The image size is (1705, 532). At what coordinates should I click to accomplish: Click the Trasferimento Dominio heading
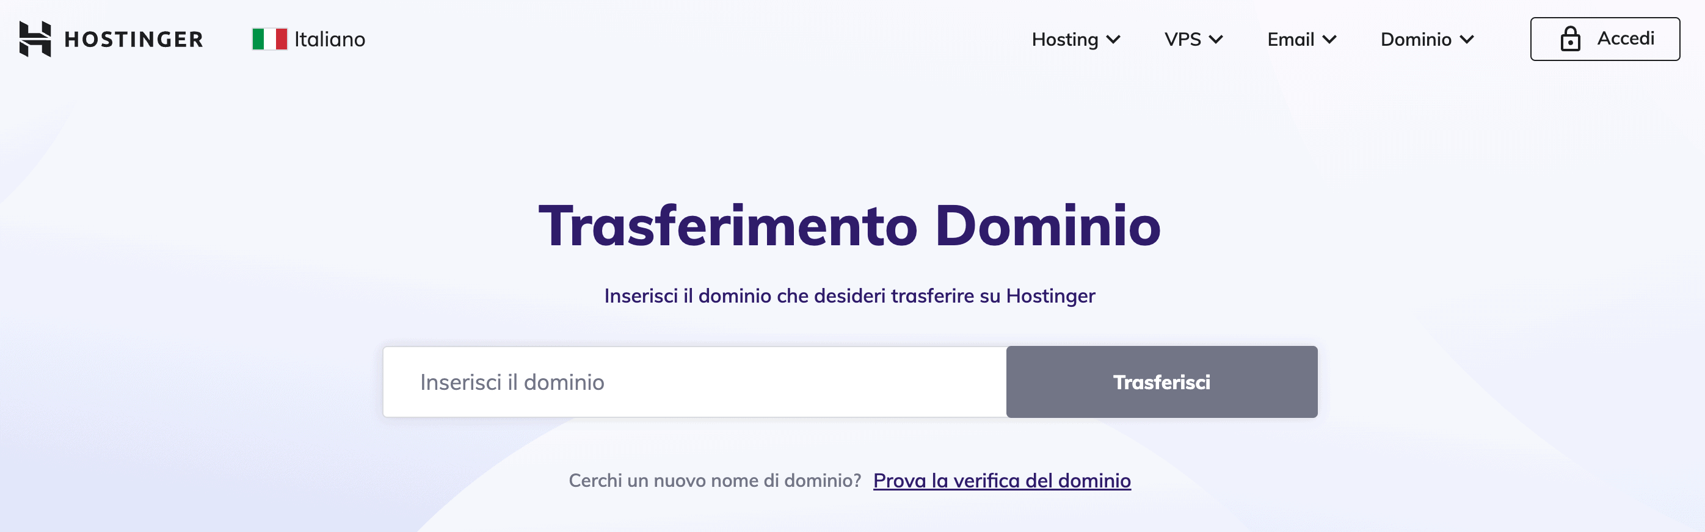coord(849,226)
